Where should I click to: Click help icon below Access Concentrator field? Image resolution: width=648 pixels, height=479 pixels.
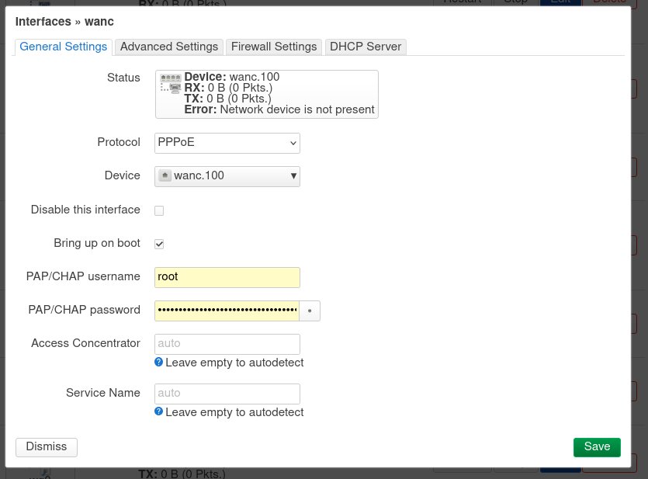(x=159, y=363)
